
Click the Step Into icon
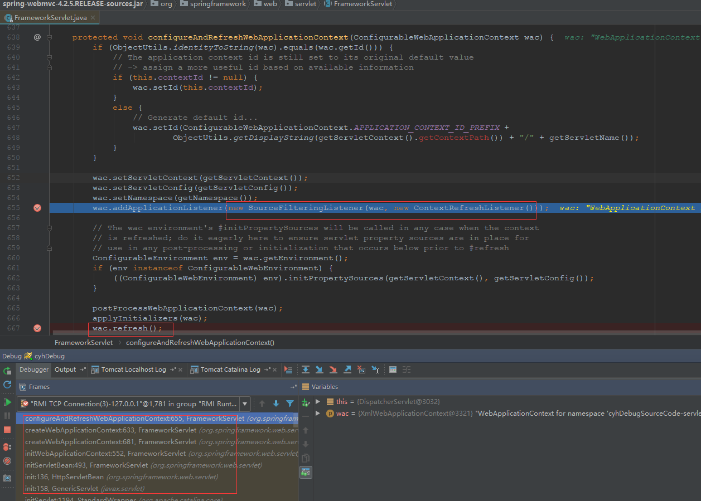319,369
